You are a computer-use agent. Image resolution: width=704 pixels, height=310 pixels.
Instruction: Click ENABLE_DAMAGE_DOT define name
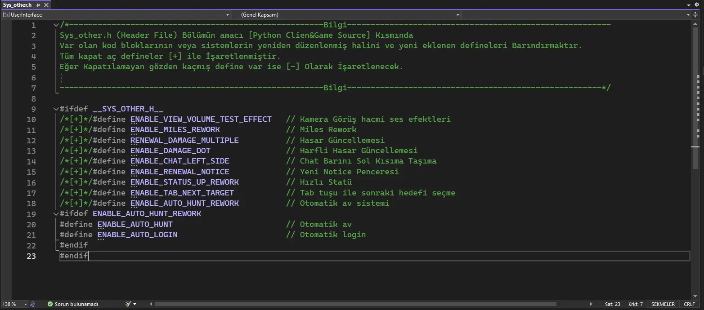[x=170, y=151]
